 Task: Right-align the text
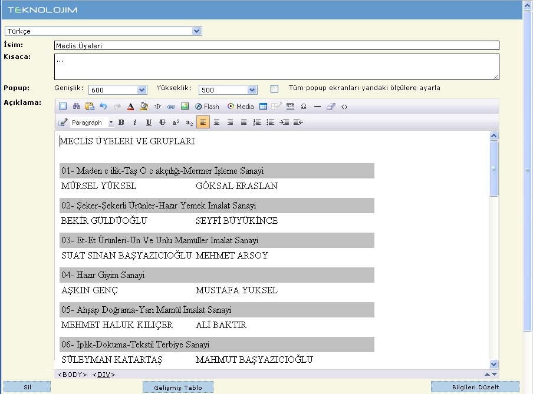click(x=230, y=122)
